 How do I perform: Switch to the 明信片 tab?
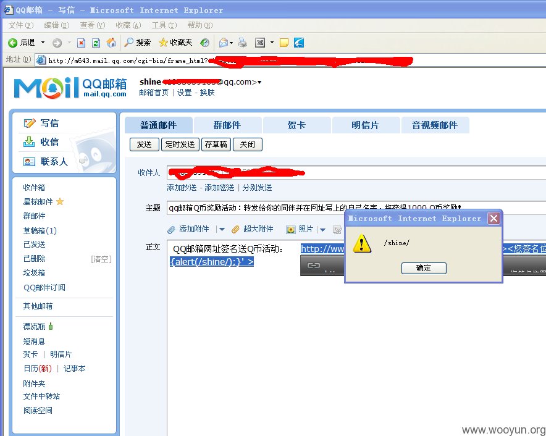pos(366,125)
